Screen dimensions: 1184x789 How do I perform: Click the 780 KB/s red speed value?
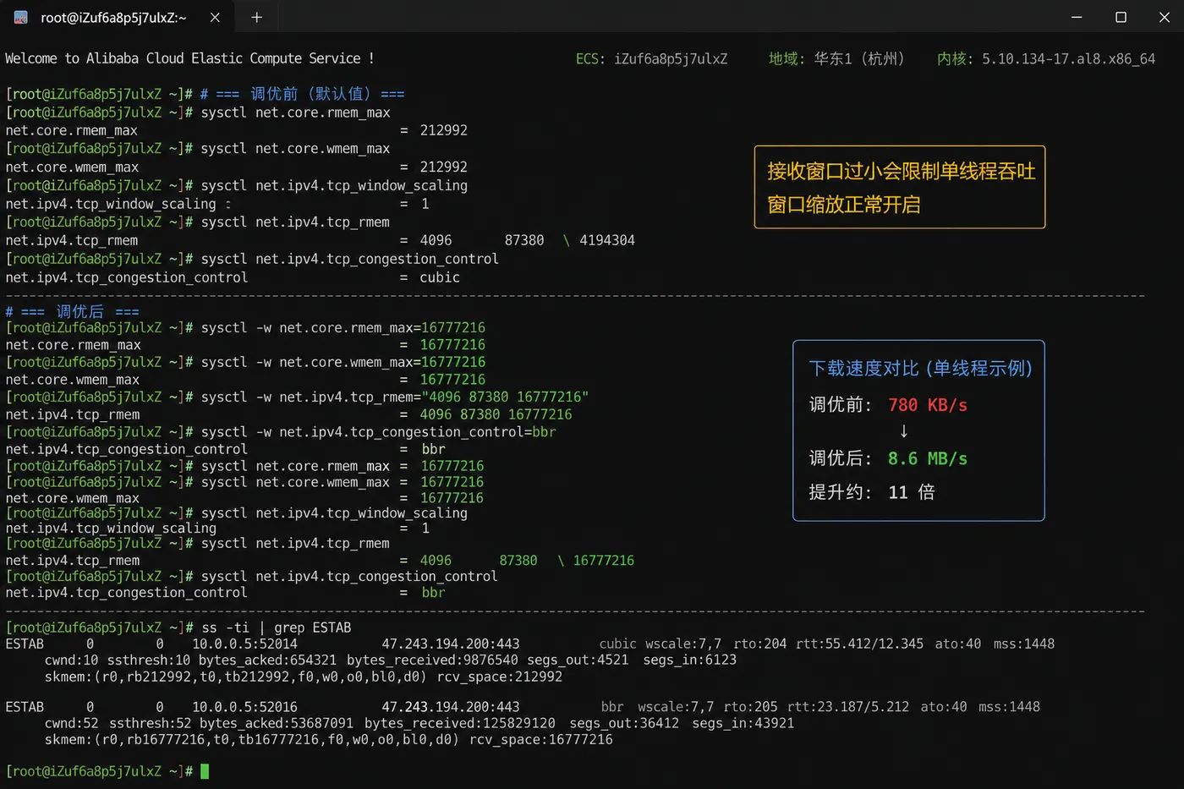pyautogui.click(x=928, y=405)
